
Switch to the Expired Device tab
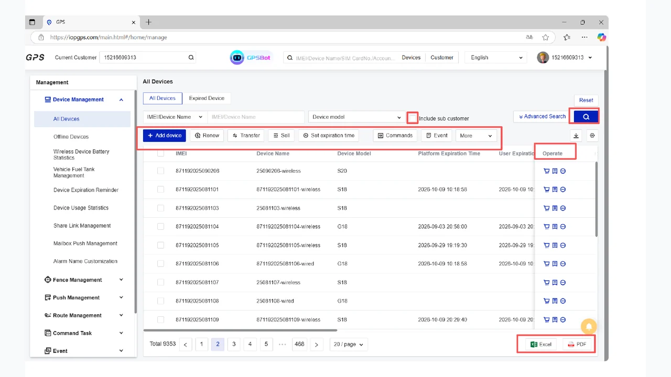point(207,98)
